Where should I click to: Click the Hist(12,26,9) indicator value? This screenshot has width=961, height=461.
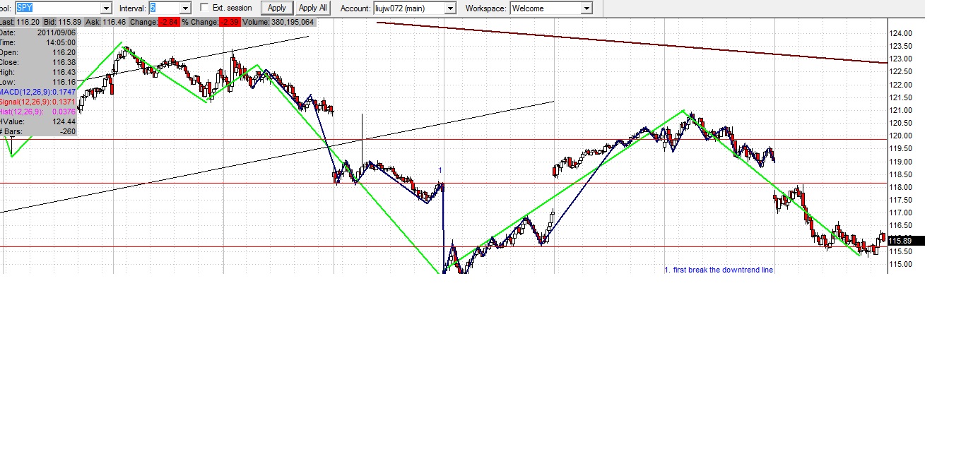[x=38, y=112]
